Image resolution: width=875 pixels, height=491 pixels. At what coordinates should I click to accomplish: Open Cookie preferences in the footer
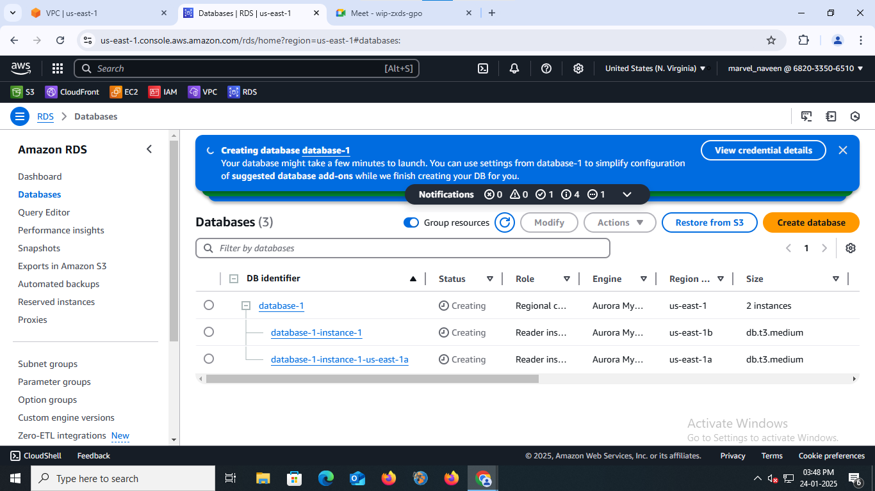(831, 456)
